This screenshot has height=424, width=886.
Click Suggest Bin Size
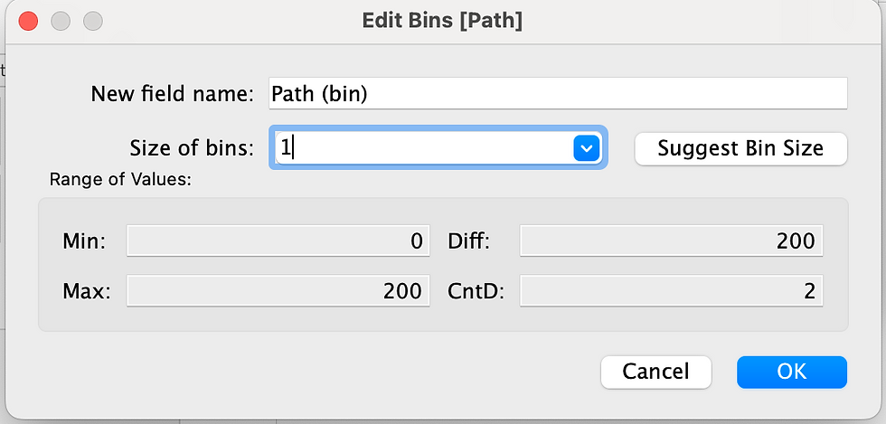pyautogui.click(x=740, y=148)
